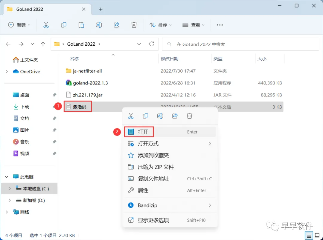Open the 排序 sort dropdown
Viewport: 323px width, 240px height.
pyautogui.click(x=161, y=25)
